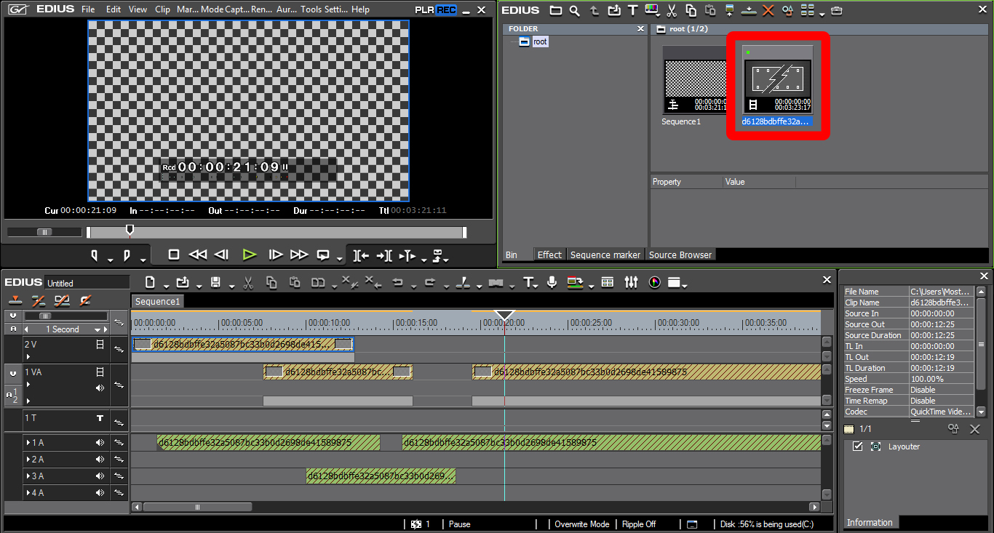994x533 pixels.
Task: Open the timeline scale 1 Second dropdown
Action: click(x=98, y=329)
